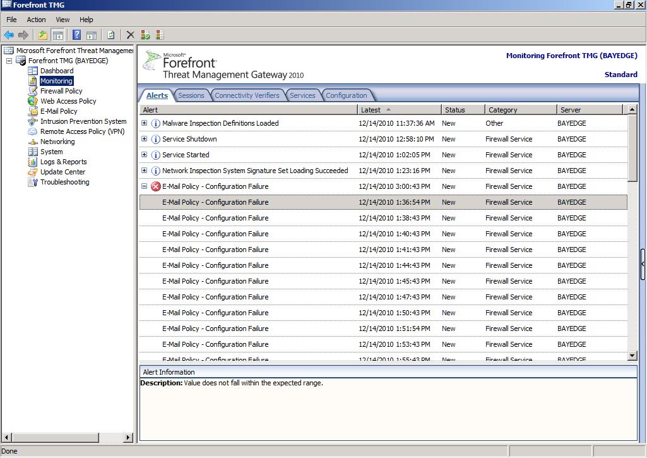Open the File menu
Viewport: 647px width, 458px height.
coord(11,20)
